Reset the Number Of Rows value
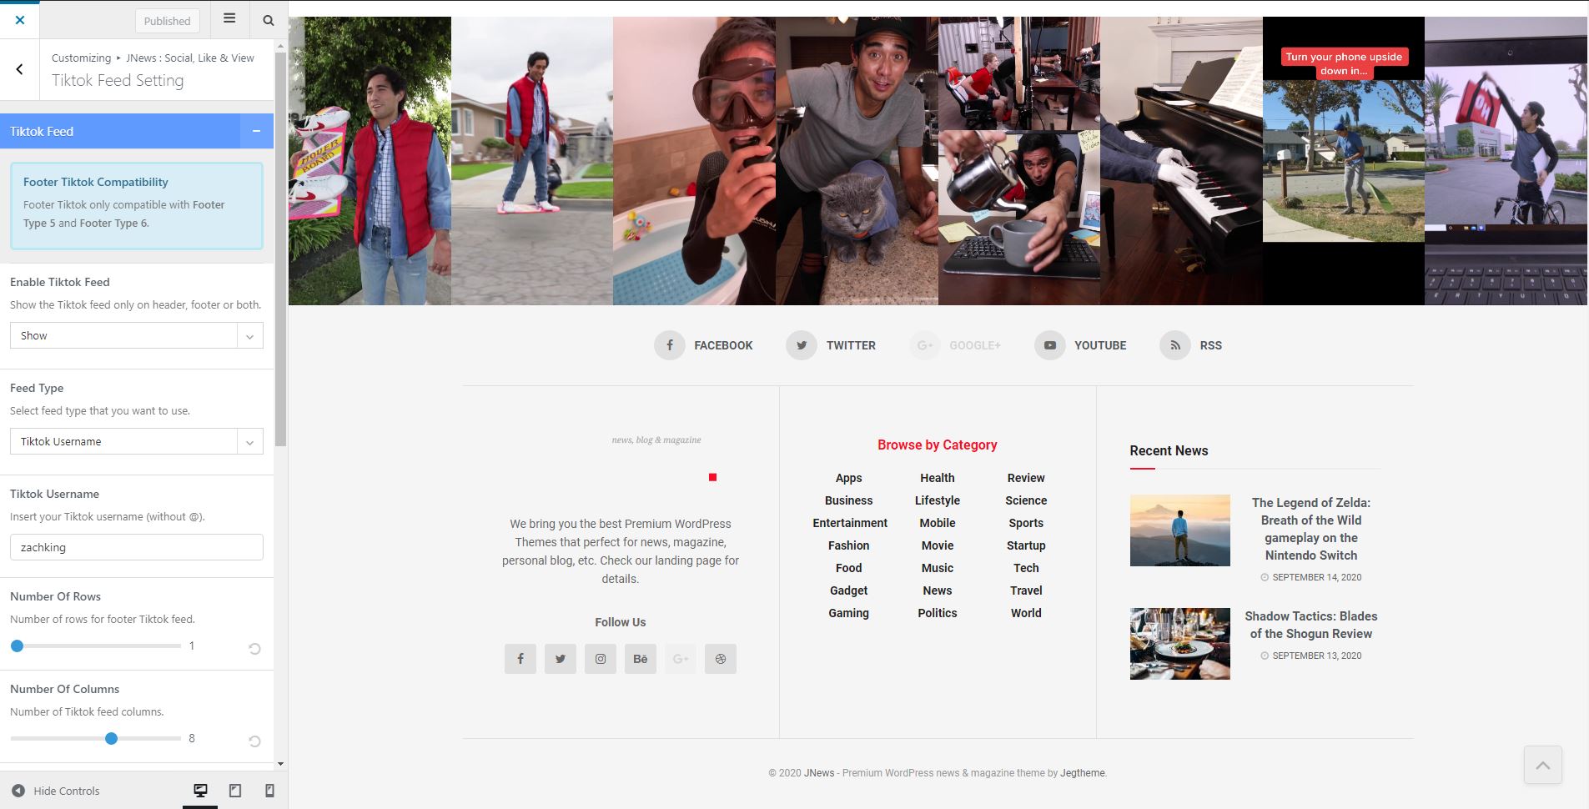This screenshot has width=1589, height=809. (x=255, y=649)
